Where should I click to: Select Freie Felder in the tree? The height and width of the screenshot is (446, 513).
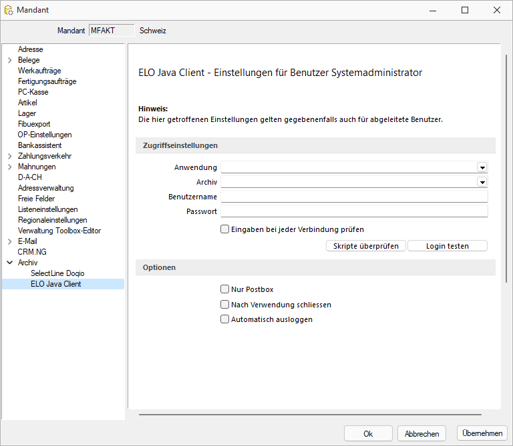(36, 199)
